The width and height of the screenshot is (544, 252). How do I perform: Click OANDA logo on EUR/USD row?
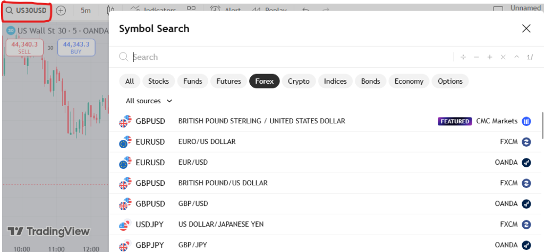pyautogui.click(x=526, y=163)
